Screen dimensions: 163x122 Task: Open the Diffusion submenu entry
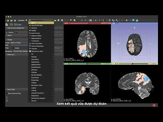tap(41, 70)
